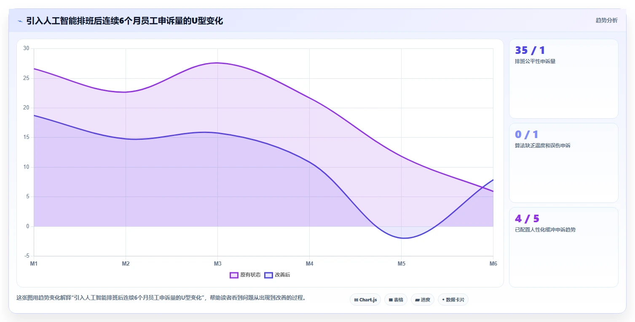Click the 算法缺乏温度和误伤申诉 card label
The width and height of the screenshot is (635, 322).
(543, 146)
